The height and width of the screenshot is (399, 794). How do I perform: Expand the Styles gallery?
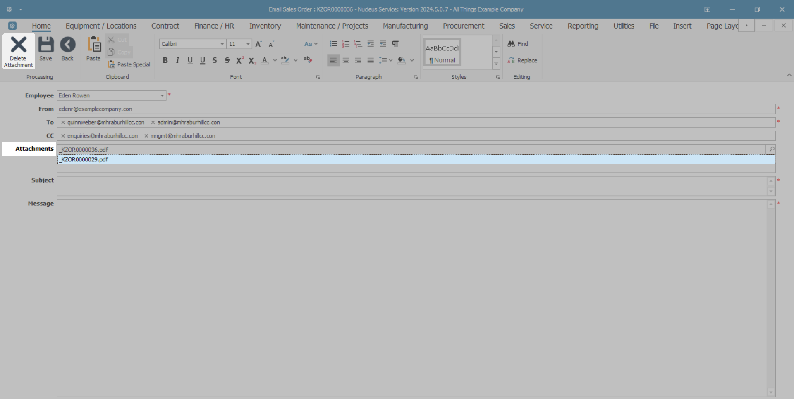(x=496, y=64)
